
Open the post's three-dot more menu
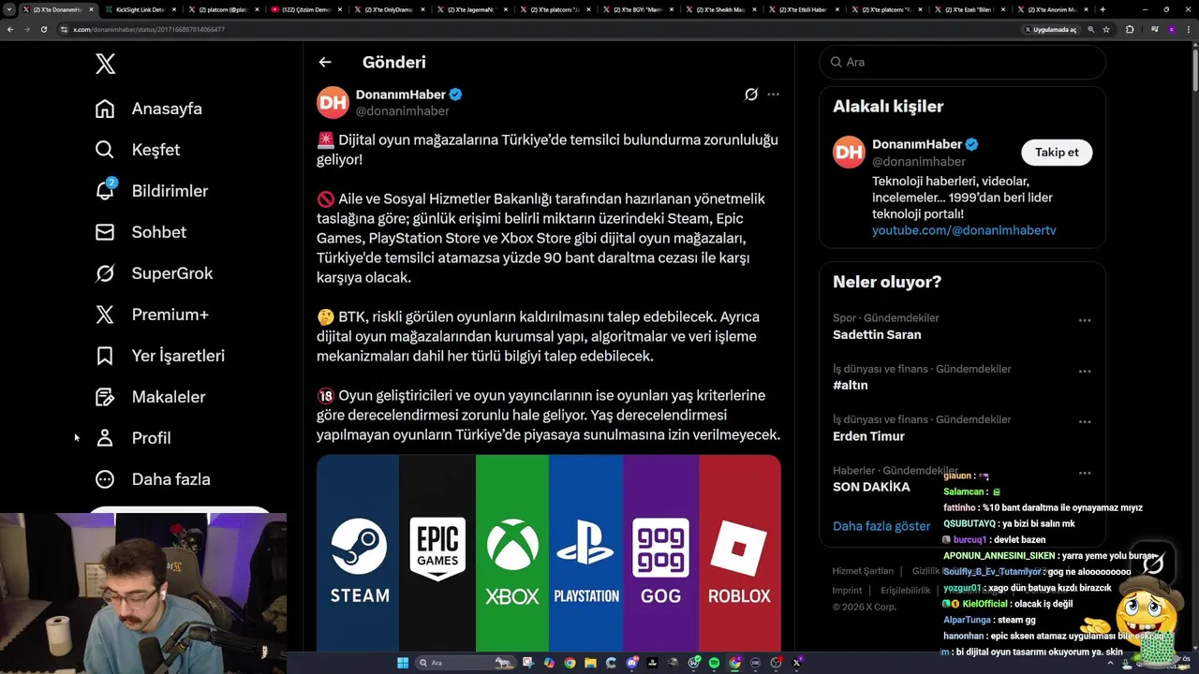pyautogui.click(x=773, y=95)
